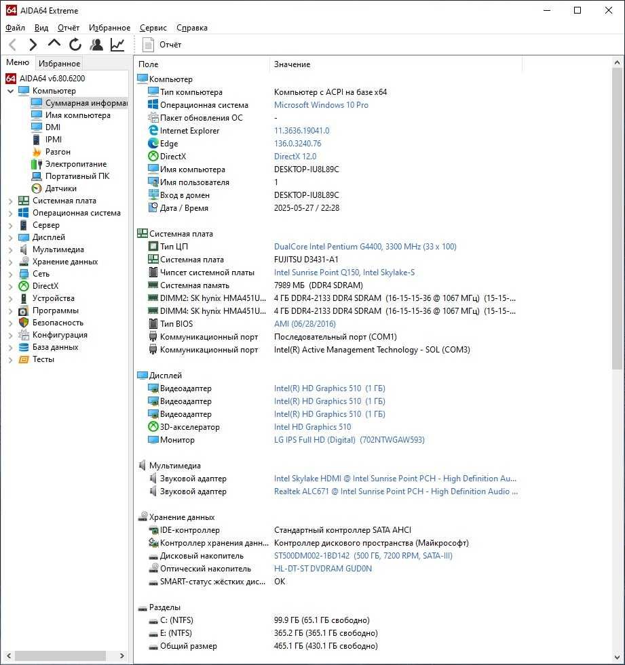Click the Программы icon in tree

[24, 310]
